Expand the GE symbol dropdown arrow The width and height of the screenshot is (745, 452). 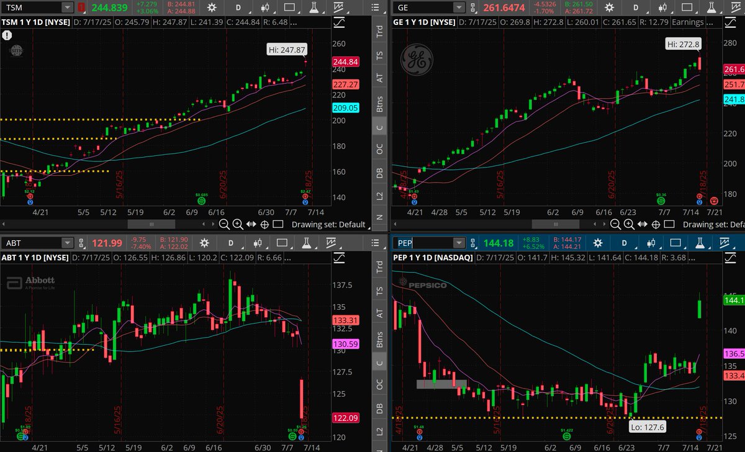pos(458,7)
